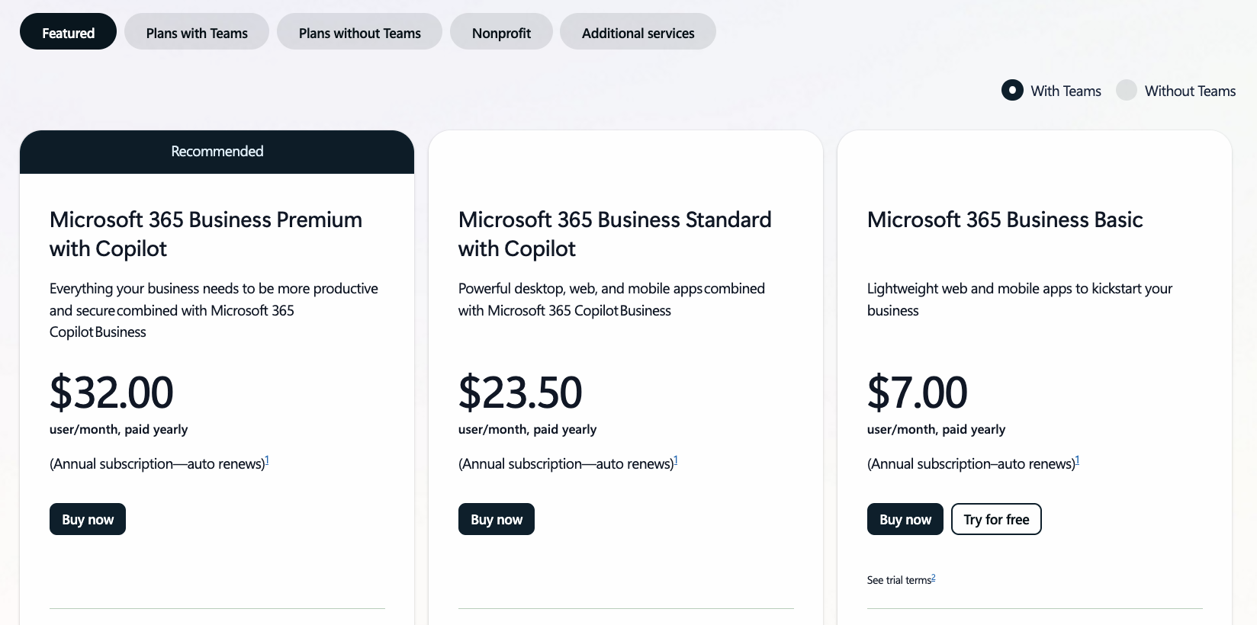Open the Plans with Teams tab
The height and width of the screenshot is (625, 1257).
[x=197, y=32]
